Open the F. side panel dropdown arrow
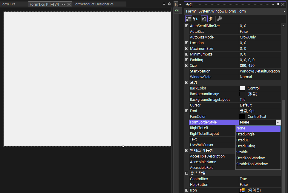288x193 pixels. point(180,4)
